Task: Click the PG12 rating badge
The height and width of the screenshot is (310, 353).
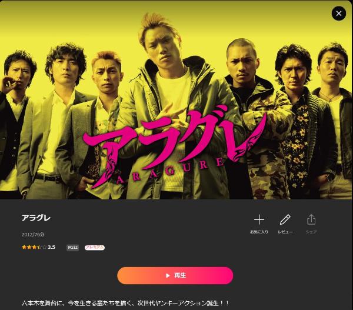Action: click(x=73, y=248)
